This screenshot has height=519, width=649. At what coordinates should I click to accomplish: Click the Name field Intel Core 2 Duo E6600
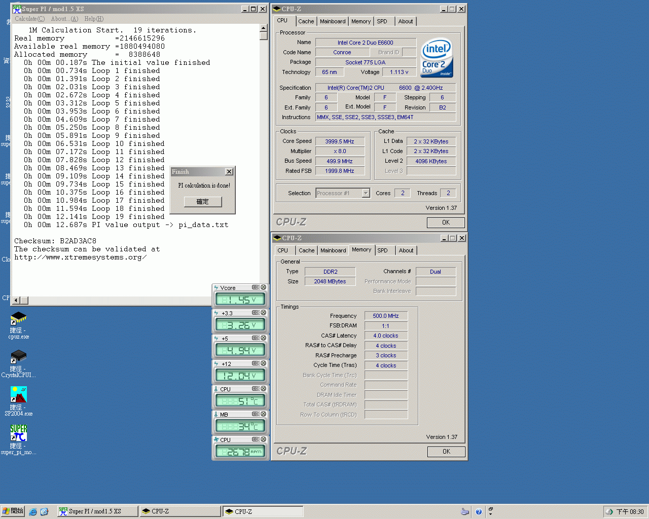point(366,43)
